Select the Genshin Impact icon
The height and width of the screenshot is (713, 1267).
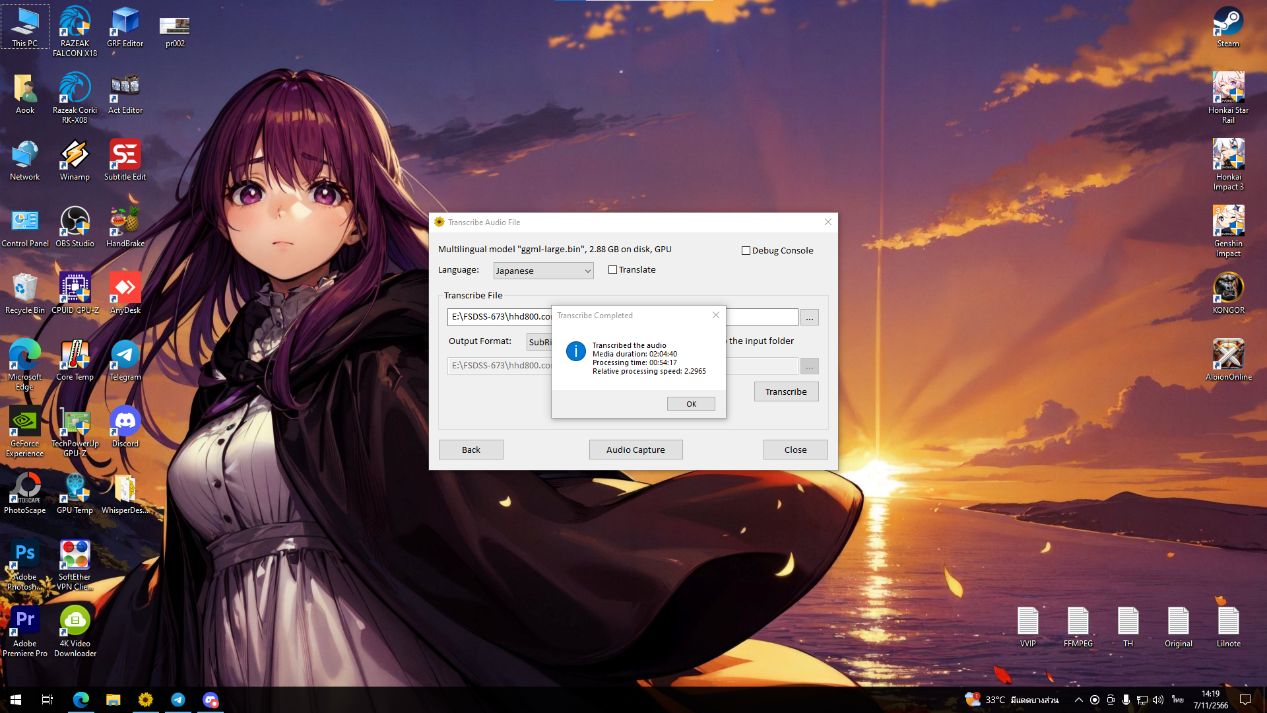[1228, 231]
